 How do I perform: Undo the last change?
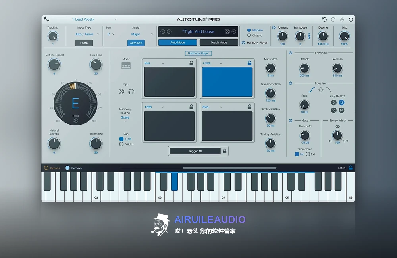click(x=324, y=19)
